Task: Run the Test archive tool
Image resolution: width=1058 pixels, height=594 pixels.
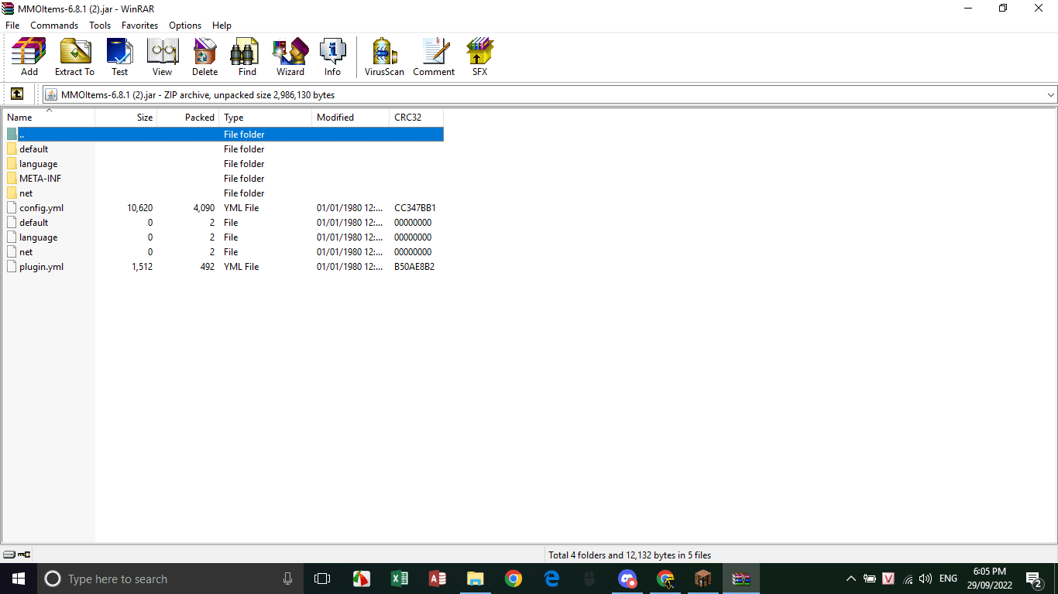Action: coord(119,57)
